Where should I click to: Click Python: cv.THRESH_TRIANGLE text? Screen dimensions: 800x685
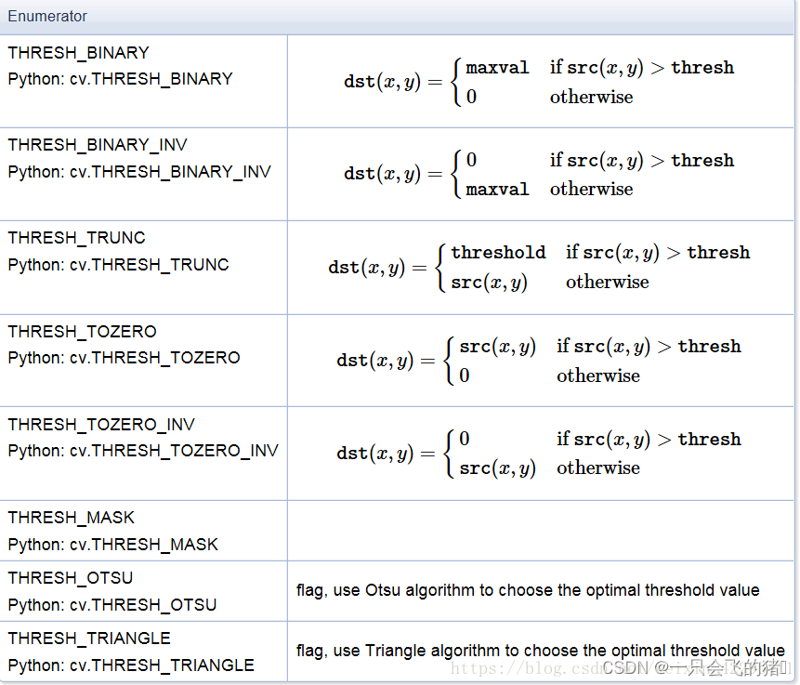(131, 665)
